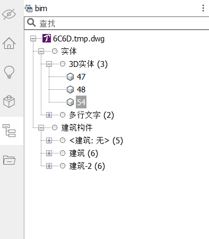Screen dimensions: 209x239
Task: Open the light bulb panel icon
Action: click(9, 72)
